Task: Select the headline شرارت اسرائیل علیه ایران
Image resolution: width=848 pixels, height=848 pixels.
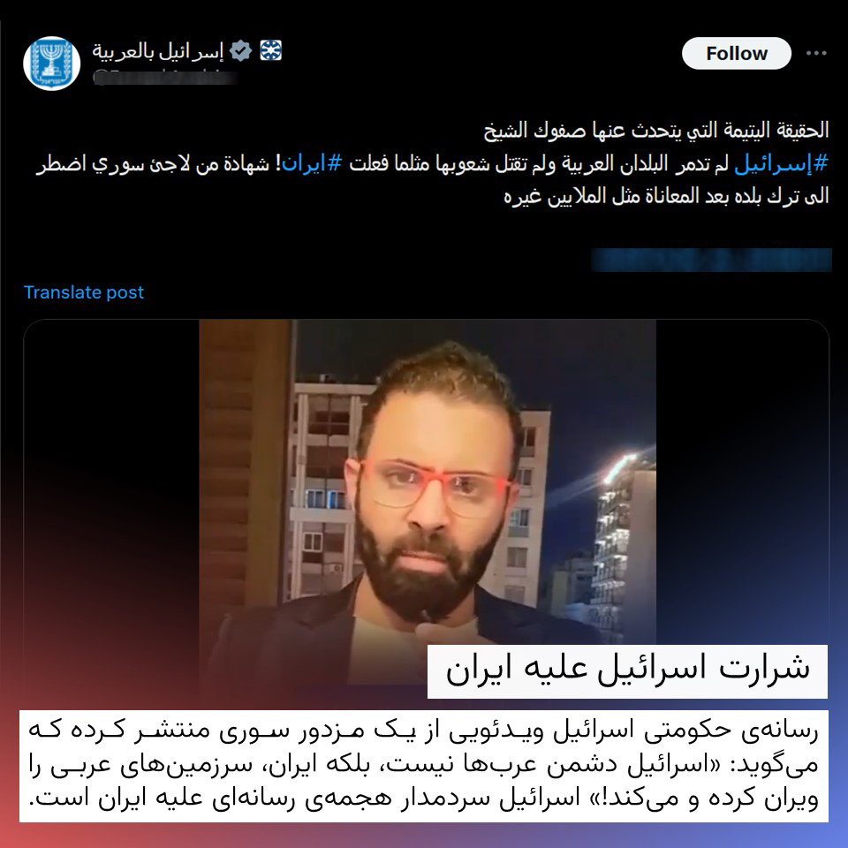Action: click(627, 671)
